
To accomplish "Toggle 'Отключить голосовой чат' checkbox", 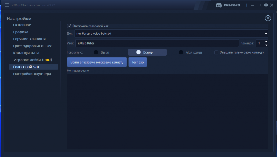I will click(x=69, y=26).
